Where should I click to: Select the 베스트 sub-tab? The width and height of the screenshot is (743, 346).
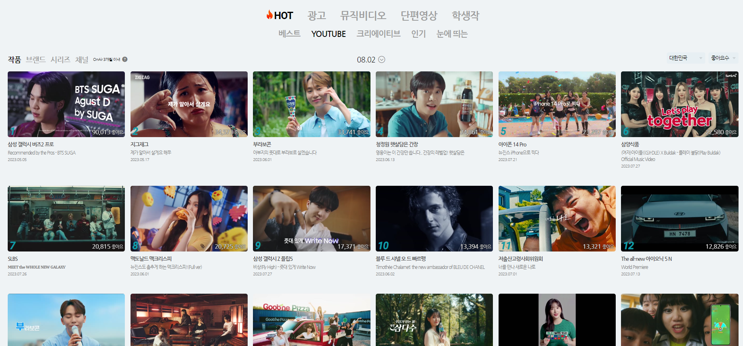click(x=289, y=34)
